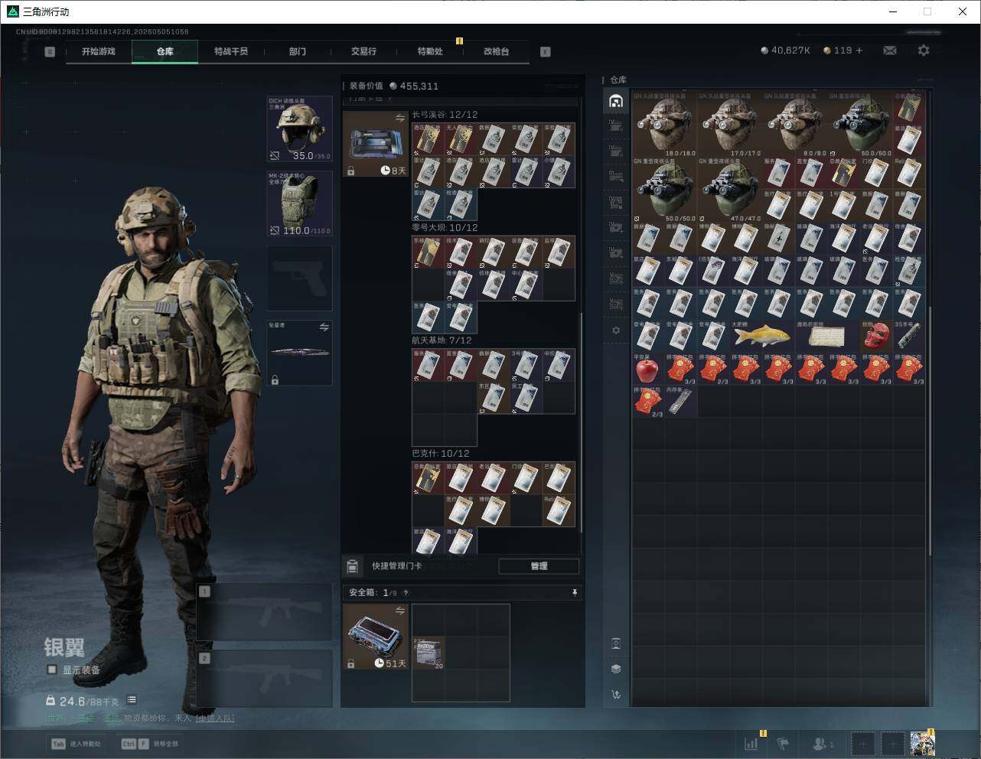Select the keycard case container with 8天

tap(376, 145)
